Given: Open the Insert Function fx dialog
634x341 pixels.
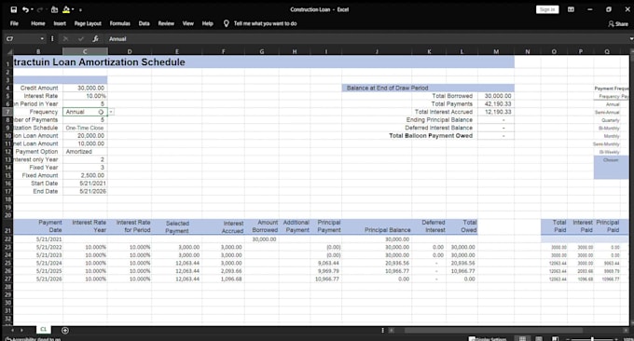Looking at the screenshot, I should coord(95,39).
